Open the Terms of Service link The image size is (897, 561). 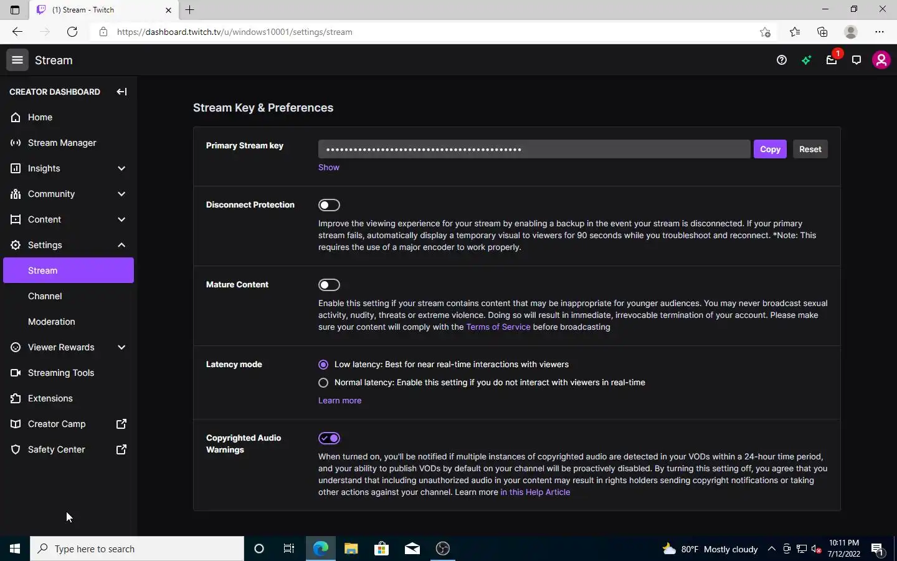498,327
